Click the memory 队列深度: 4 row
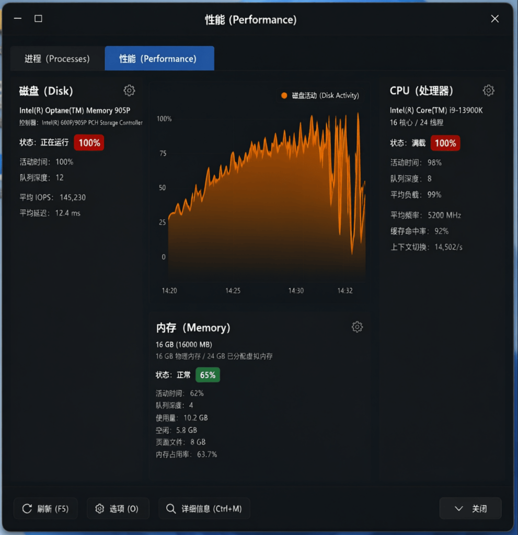518x535 pixels. click(x=175, y=405)
